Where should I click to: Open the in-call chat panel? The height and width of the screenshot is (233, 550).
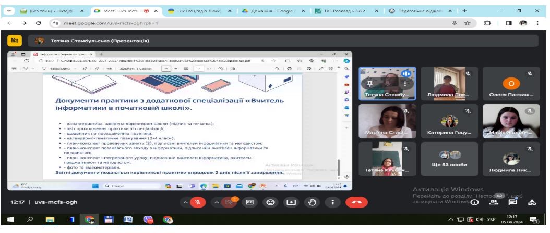click(512, 202)
